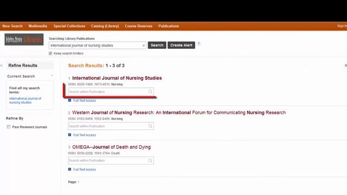
Task: Click the Searching: Library Publications label
Action: pos(72,38)
